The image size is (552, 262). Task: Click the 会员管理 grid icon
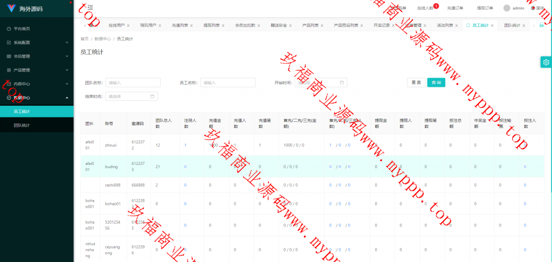pos(9,56)
